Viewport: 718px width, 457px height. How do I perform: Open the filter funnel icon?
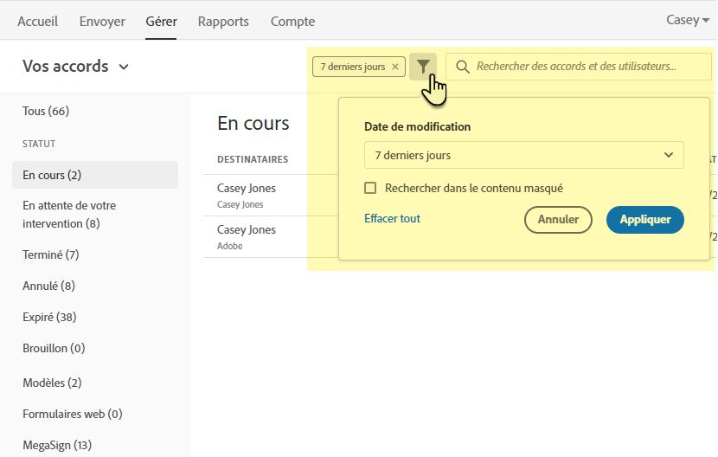[423, 67]
